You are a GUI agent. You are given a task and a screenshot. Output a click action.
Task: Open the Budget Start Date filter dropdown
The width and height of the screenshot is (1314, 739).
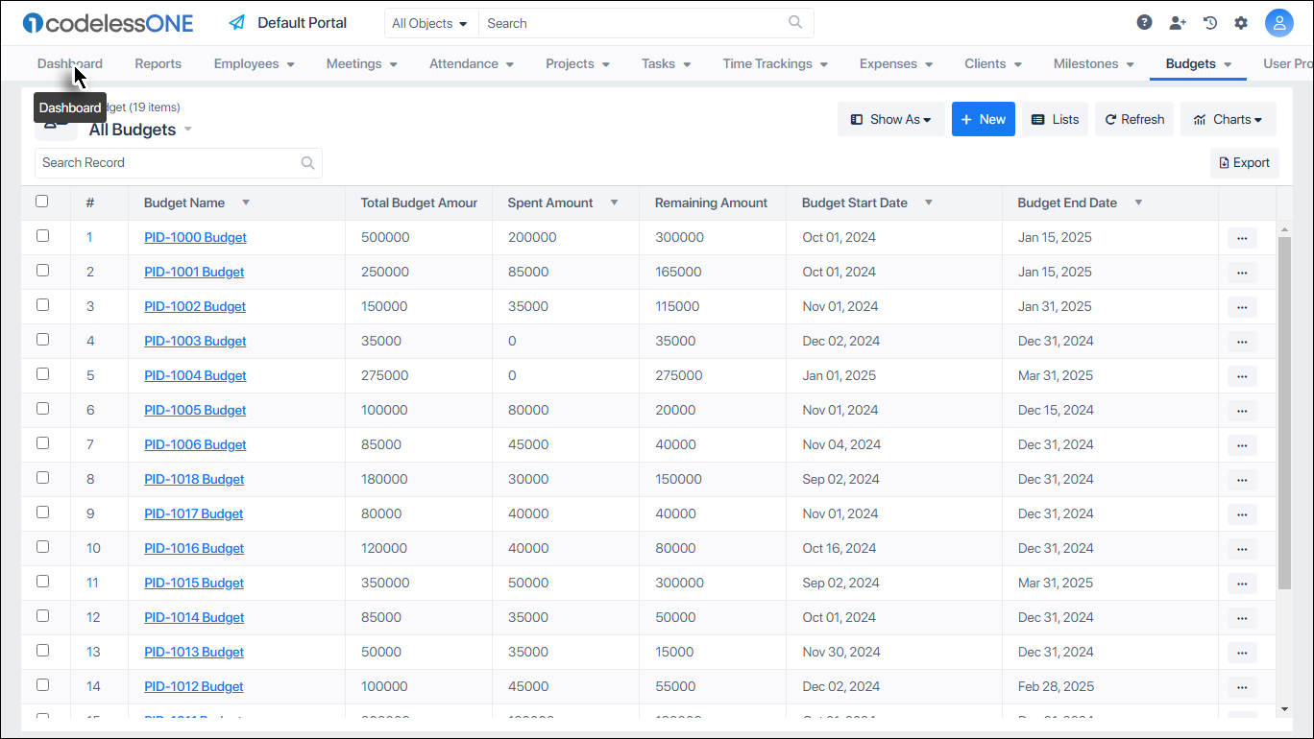pos(928,203)
